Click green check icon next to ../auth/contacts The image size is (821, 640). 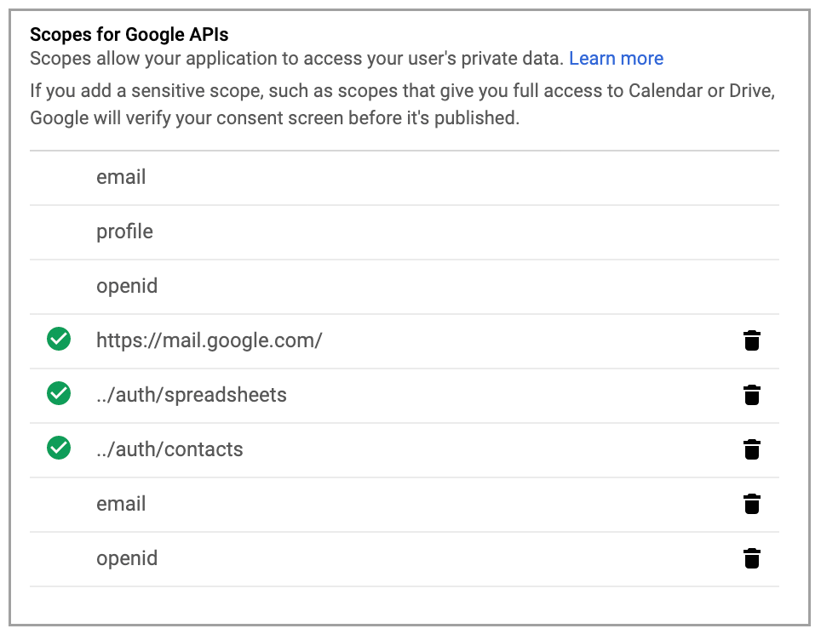click(59, 449)
